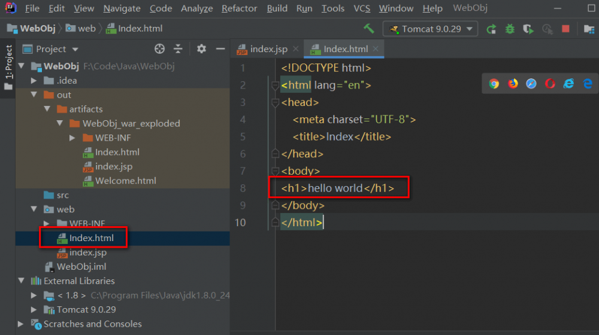Screen dimensions: 599x335
Task: Rerun Tomcat with the green reload icon
Action: click(x=491, y=29)
